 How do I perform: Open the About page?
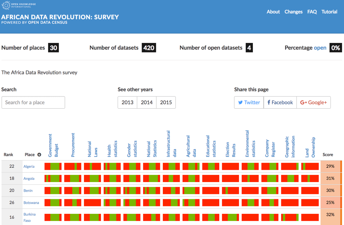click(273, 12)
